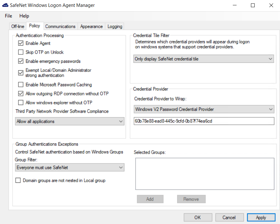
Task: Open the Appearance tab
Action: (92, 27)
